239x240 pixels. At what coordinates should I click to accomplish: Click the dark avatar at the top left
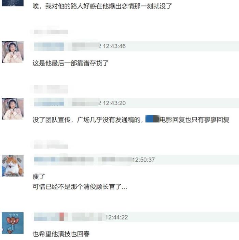click(x=13, y=3)
